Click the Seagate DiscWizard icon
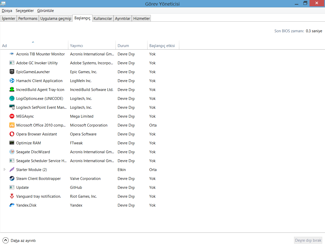The image size is (325, 248). coord(12,152)
